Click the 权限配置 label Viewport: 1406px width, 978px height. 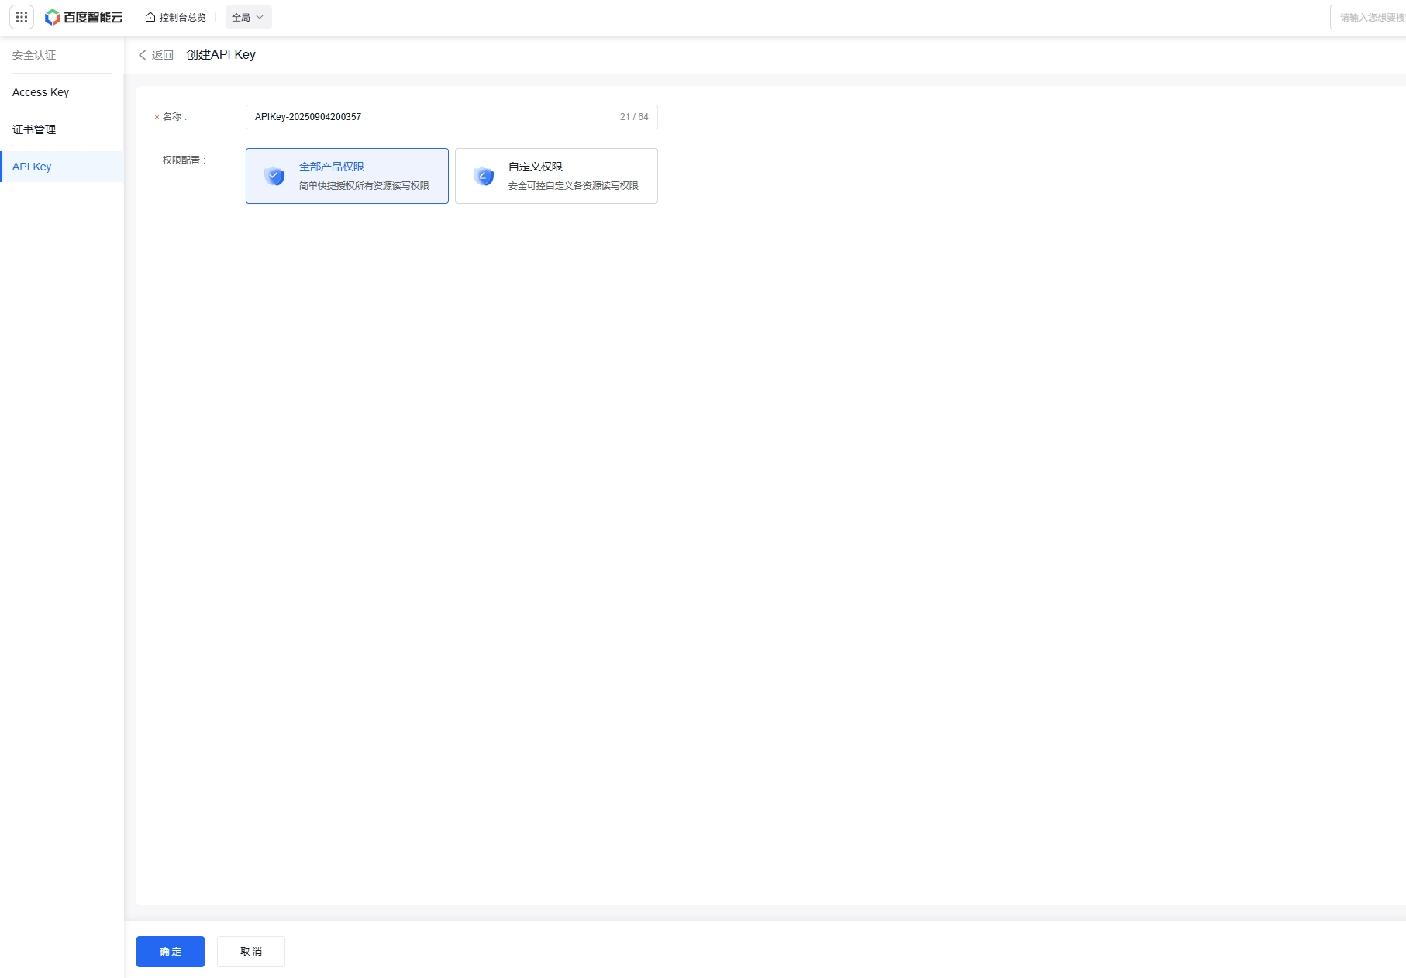[x=184, y=160]
